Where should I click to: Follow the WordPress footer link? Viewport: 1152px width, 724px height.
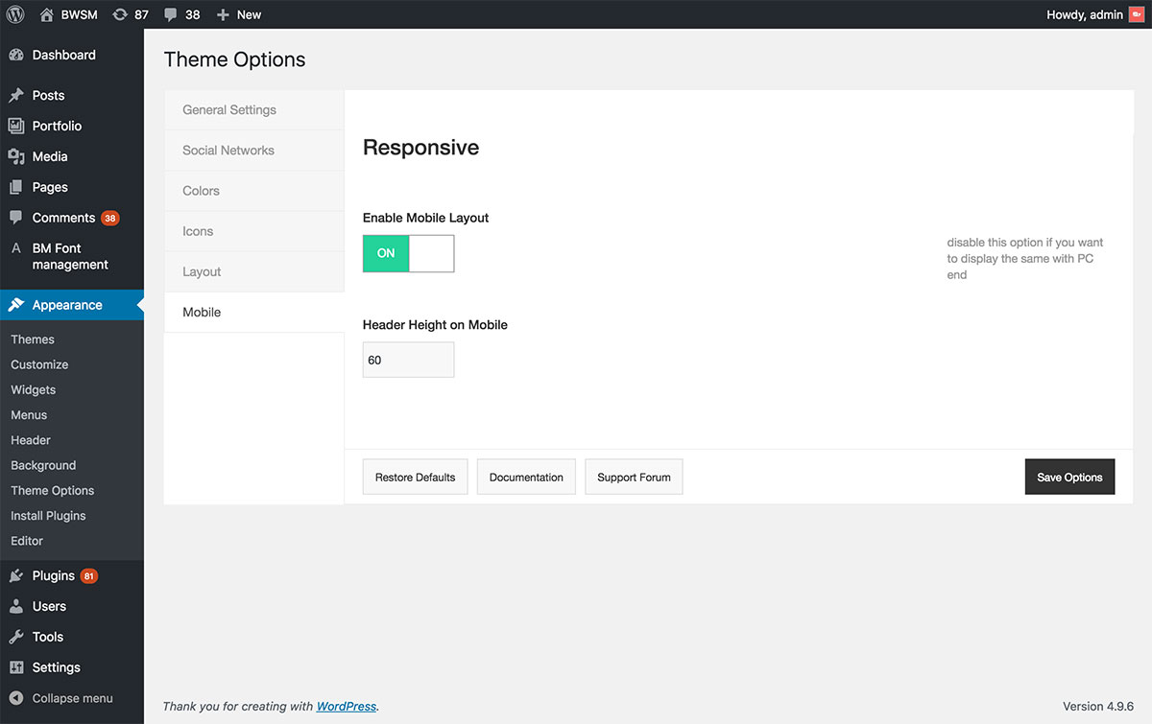coord(347,707)
